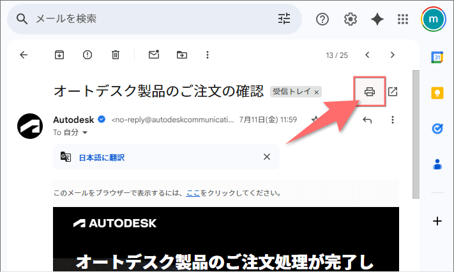Delete this email with trash icon
The width and height of the screenshot is (454, 272).
[115, 55]
